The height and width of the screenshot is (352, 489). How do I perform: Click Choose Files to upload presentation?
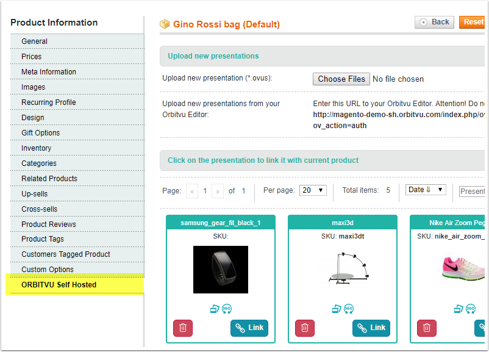pyautogui.click(x=341, y=79)
